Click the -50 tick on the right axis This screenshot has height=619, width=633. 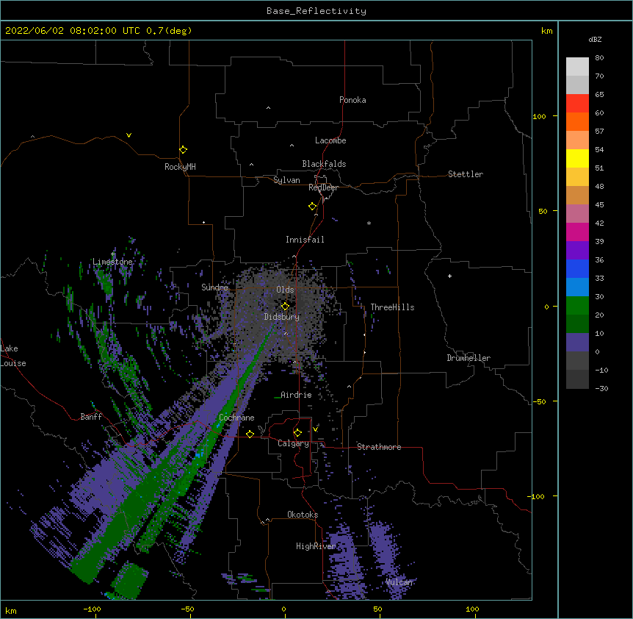(539, 401)
